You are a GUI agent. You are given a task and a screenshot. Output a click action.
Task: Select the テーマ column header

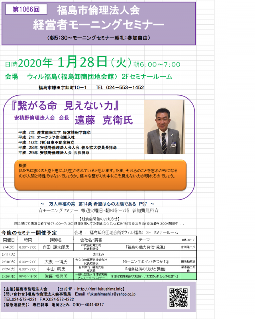point(144,240)
